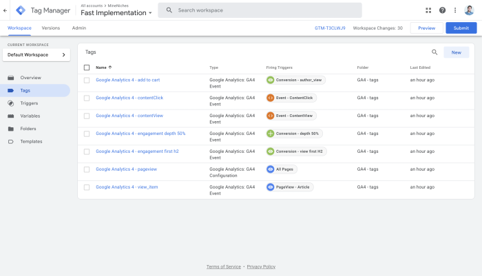Open the Privacy Policy link
Screen dimensions: 482x276
[261, 266]
